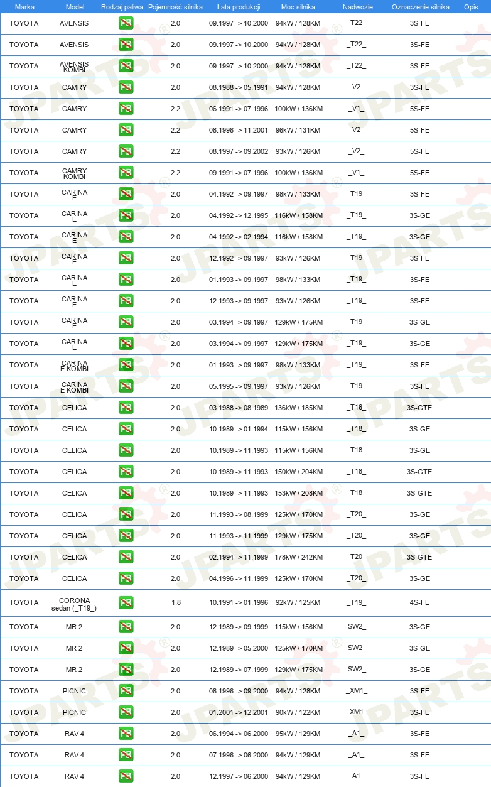Select the AVENSIS KOMBI model cell
The height and width of the screenshot is (787, 491).
click(x=75, y=67)
